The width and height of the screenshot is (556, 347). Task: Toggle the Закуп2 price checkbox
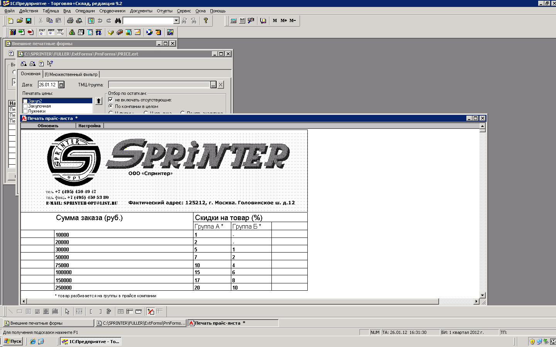(x=25, y=101)
